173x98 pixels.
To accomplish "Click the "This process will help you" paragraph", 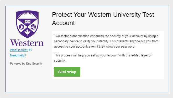I will (103, 58).
